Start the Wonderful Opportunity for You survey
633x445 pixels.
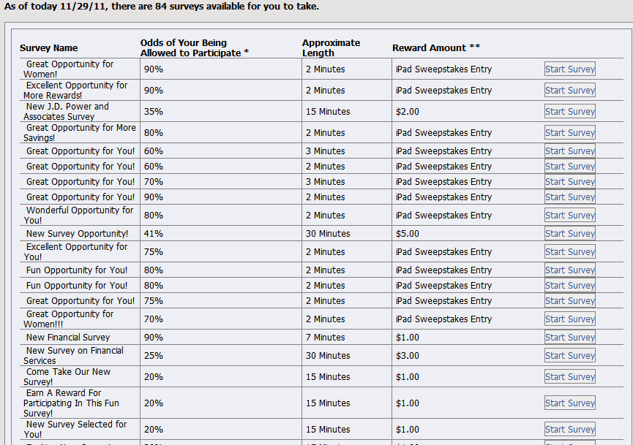click(x=569, y=216)
